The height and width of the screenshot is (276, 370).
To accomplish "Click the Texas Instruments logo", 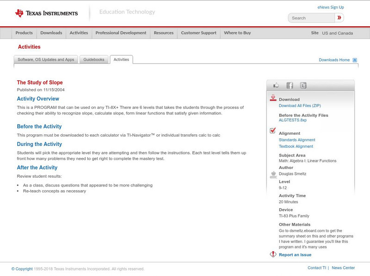I will [x=46, y=13].
